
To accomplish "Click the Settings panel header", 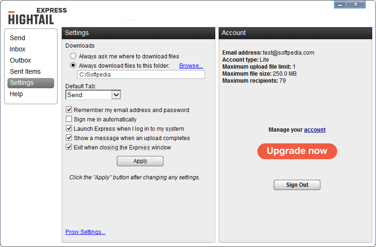I will (138, 33).
